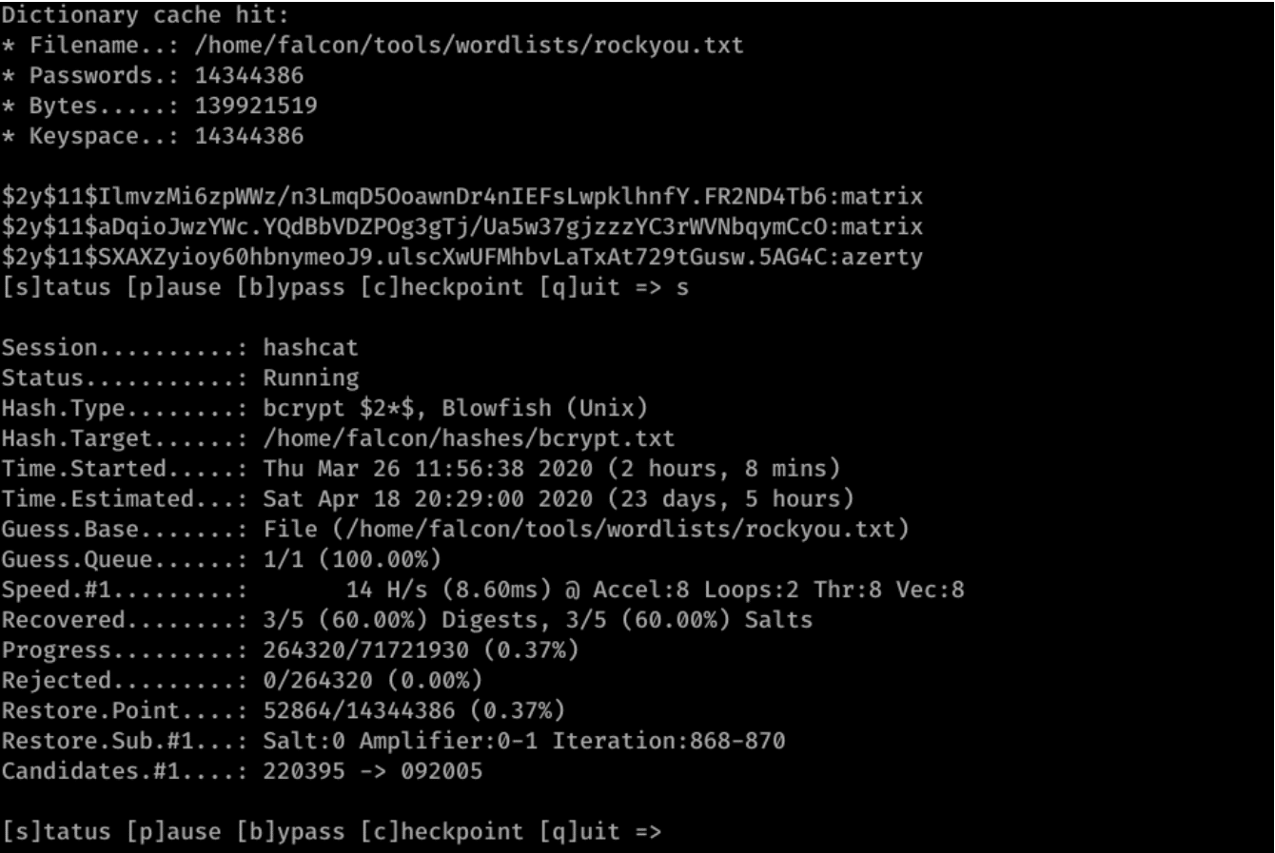This screenshot has height=853, width=1275.
Task: Click the Time.Estimated date value
Action: (x=427, y=499)
